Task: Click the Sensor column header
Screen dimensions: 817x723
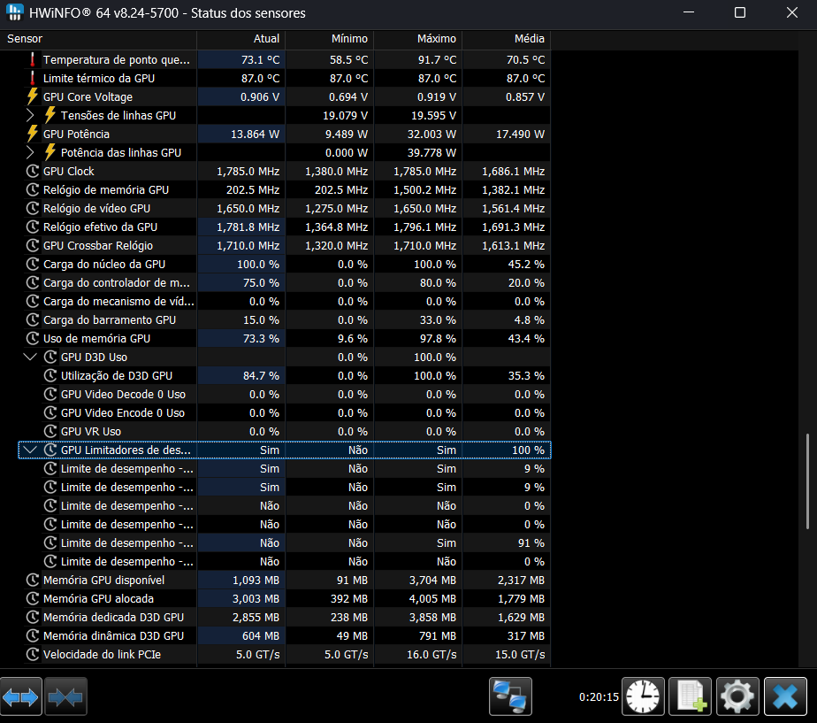Action: [98, 39]
